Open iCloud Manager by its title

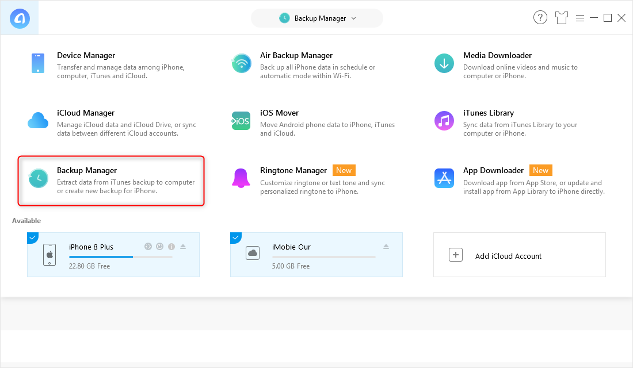click(x=86, y=113)
